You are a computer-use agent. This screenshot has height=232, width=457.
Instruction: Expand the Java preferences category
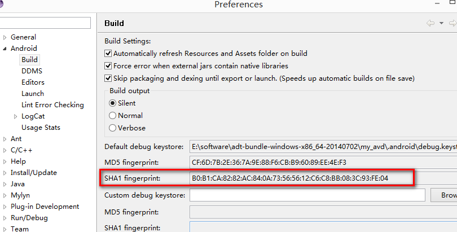click(5, 184)
